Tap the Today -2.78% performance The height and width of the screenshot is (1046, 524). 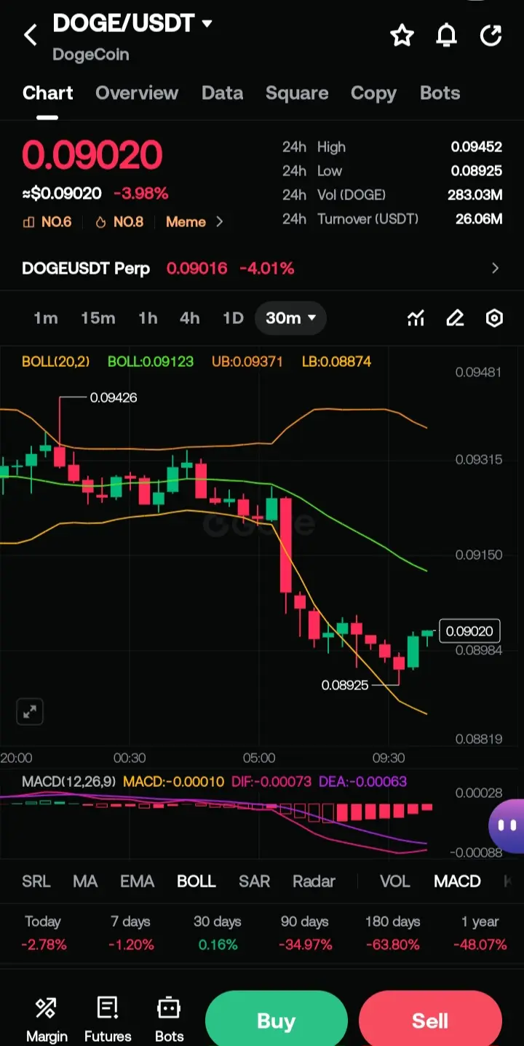[x=43, y=933]
